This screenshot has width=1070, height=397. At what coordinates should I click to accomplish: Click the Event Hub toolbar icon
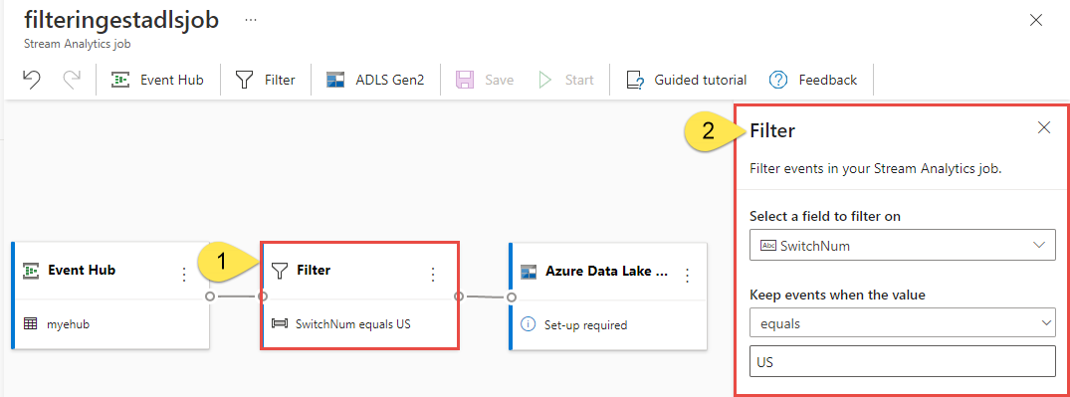(x=120, y=80)
